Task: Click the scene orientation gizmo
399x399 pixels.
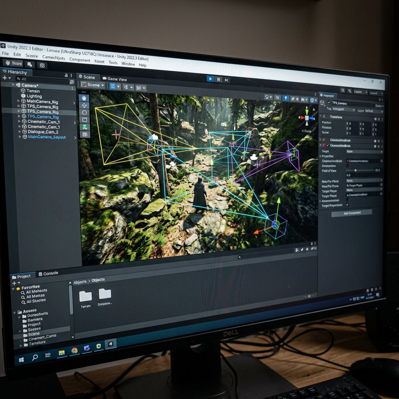Action: (307, 118)
